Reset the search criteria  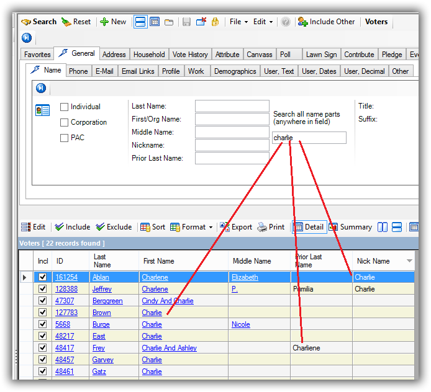coord(76,22)
